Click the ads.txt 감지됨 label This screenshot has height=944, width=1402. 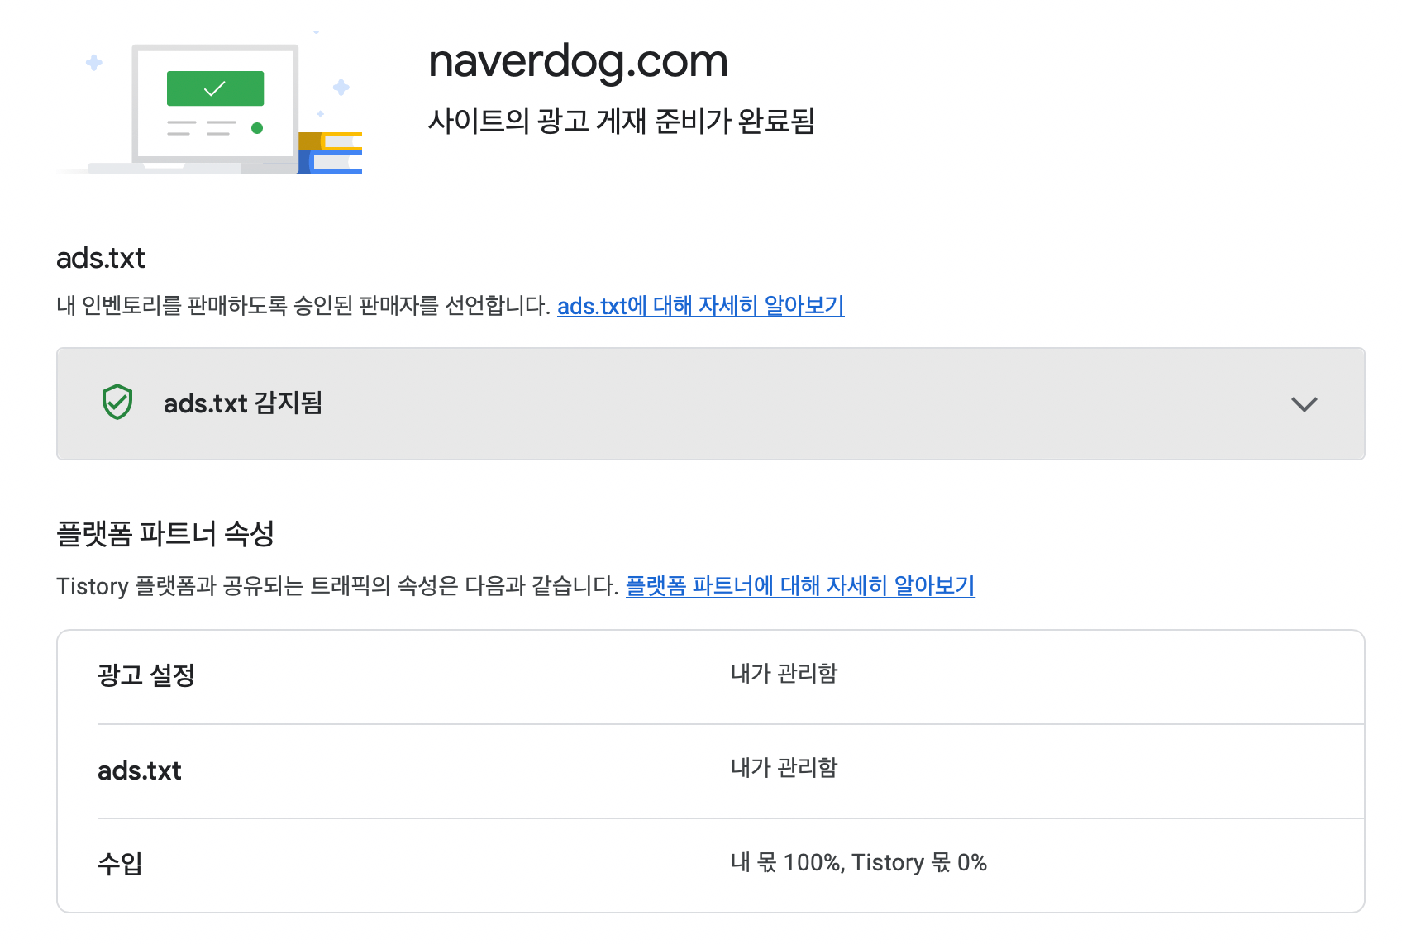[243, 403]
